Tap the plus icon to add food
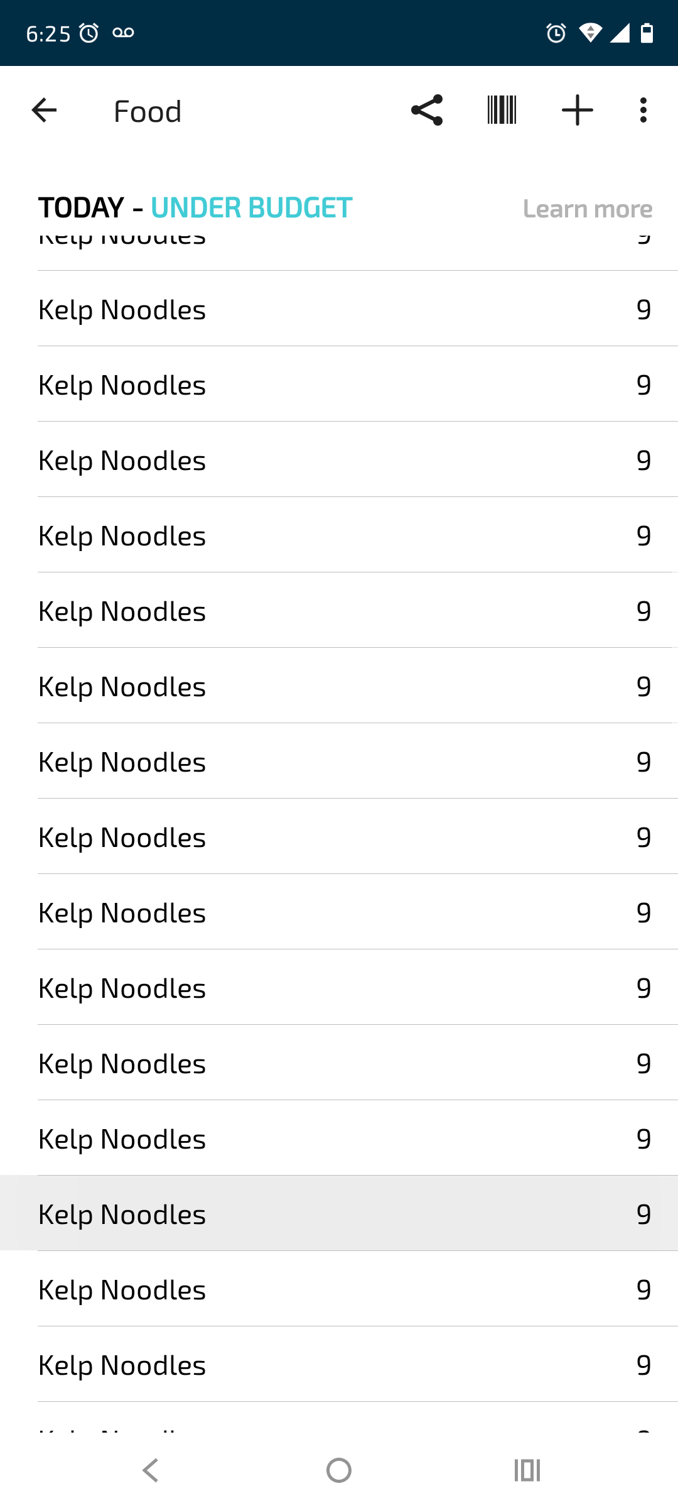The height and width of the screenshot is (1508, 678). 577,111
